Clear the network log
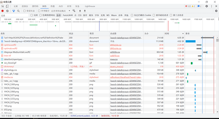The height and width of the screenshot is (119, 219). coord(7,11)
